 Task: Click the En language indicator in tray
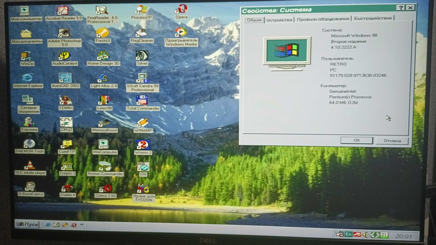348,235
